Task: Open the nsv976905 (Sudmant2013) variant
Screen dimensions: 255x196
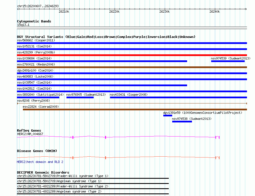Action: click(x=80, y=97)
